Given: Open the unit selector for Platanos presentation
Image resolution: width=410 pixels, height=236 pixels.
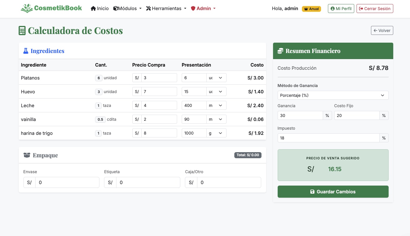Looking at the screenshot, I should pos(216,78).
